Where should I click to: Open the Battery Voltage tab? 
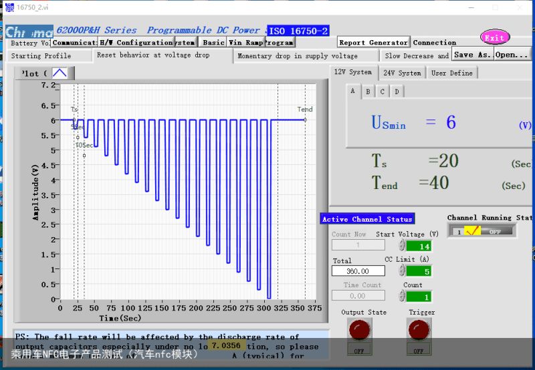29,43
